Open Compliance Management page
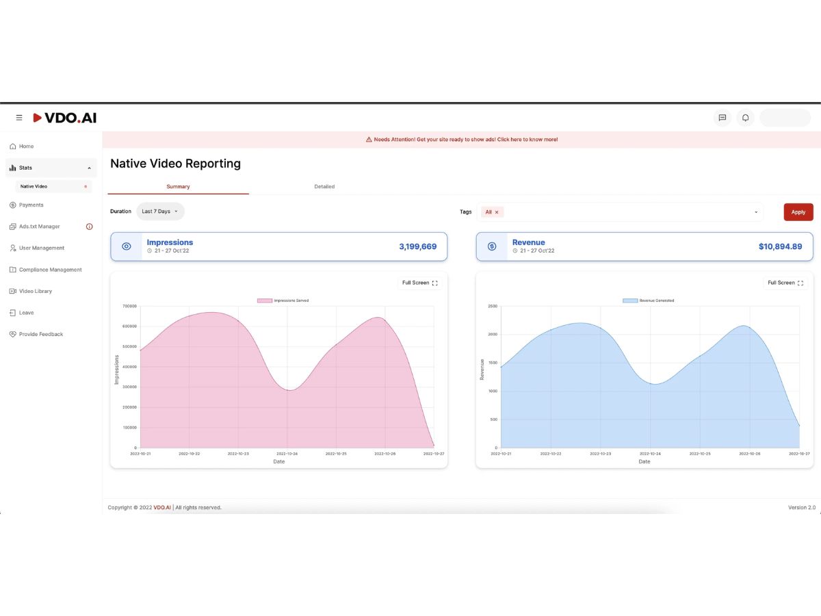The image size is (821, 616). (51, 270)
